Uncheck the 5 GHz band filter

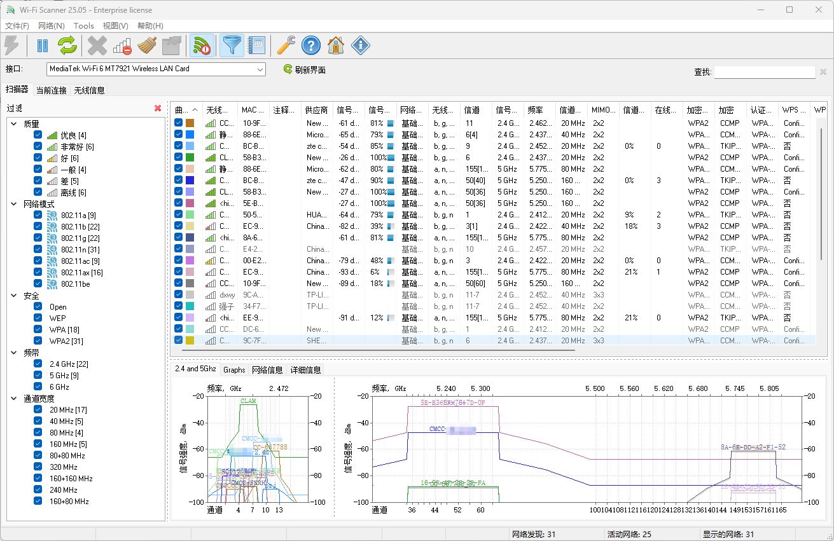tap(38, 376)
